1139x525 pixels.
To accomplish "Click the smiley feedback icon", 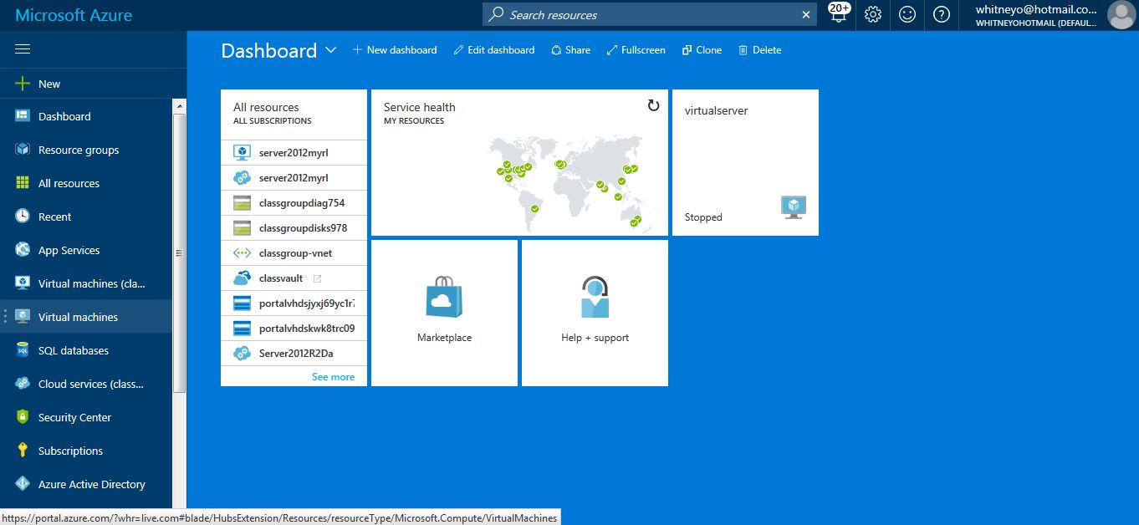I will 907,14.
